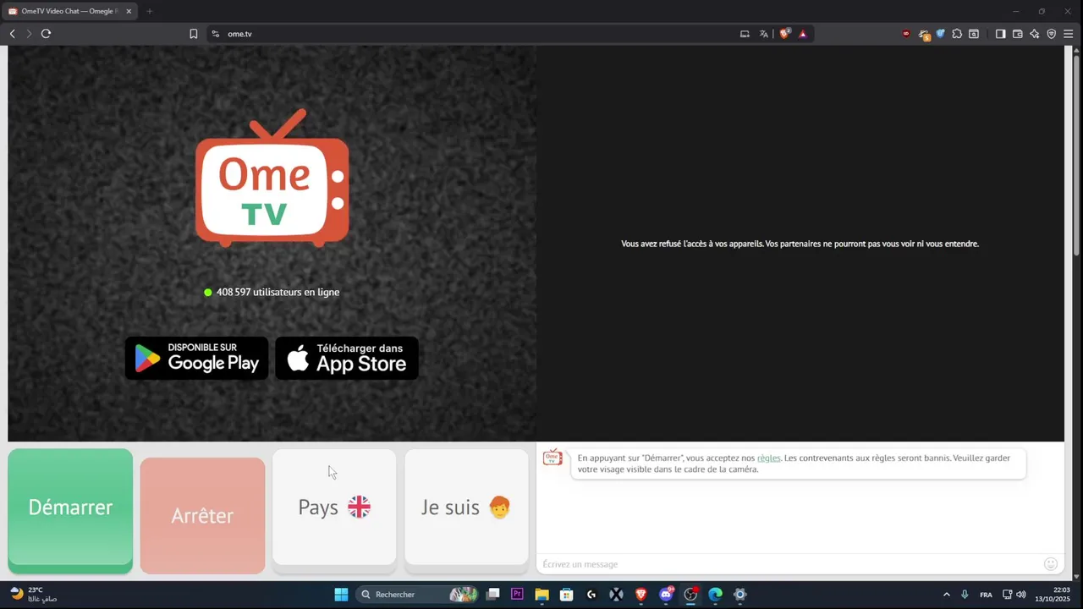The height and width of the screenshot is (609, 1083).
Task: Open site settings icon next to ome.tv
Action: [x=216, y=34]
